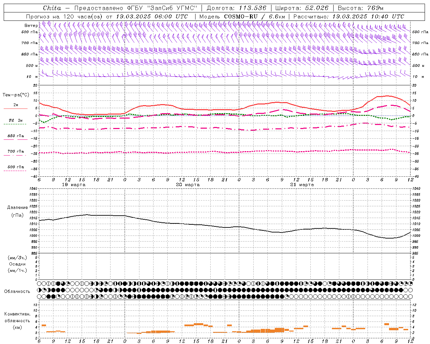The width and height of the screenshot is (430, 344).
Task: Click the Прогноз на 120 часа(ов) text
Action: pyautogui.click(x=64, y=16)
